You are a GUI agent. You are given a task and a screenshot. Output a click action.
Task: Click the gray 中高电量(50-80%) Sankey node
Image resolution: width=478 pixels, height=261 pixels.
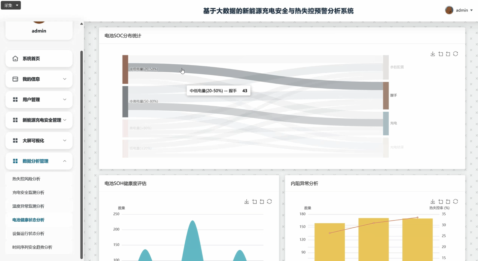coord(125,102)
